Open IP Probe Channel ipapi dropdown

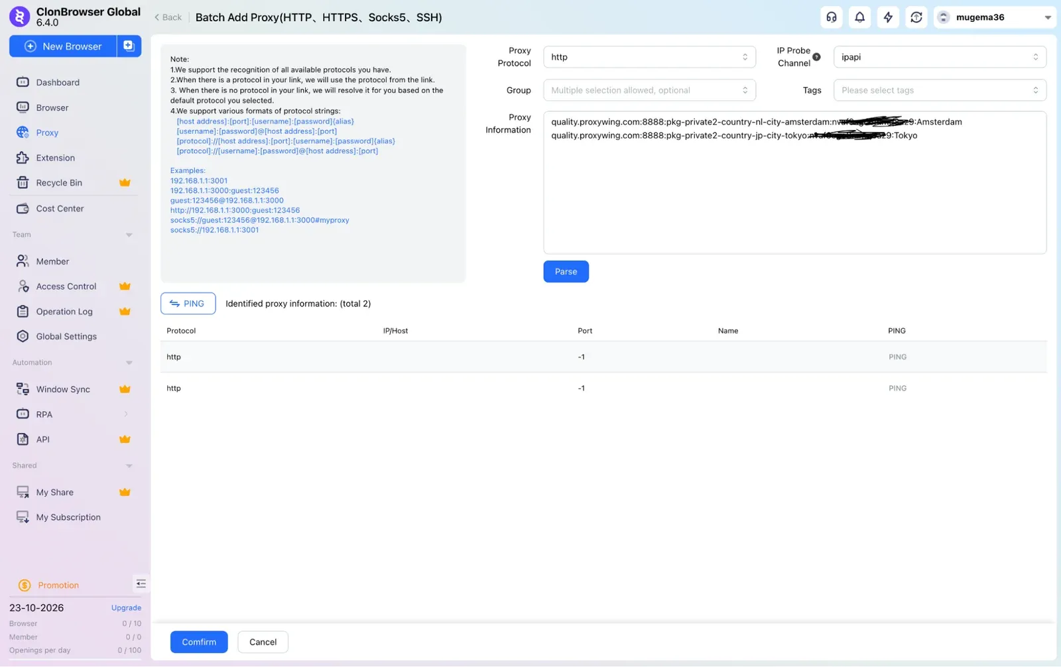940,57
